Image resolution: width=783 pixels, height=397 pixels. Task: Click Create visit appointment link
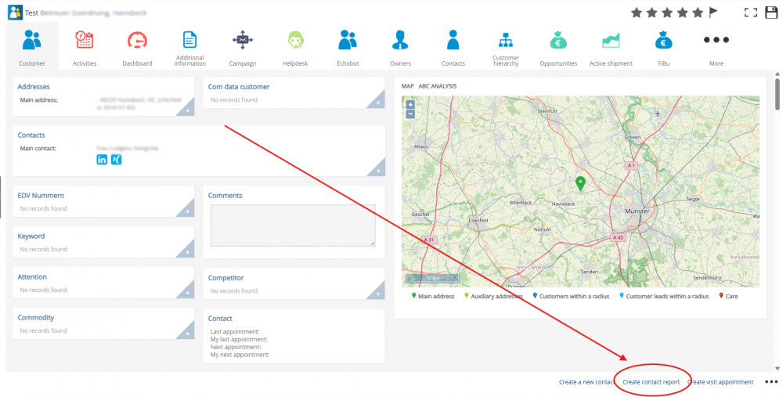[720, 382]
